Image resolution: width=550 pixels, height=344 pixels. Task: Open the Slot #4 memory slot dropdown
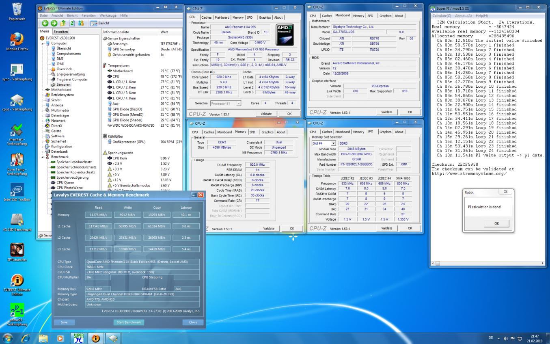click(324, 143)
